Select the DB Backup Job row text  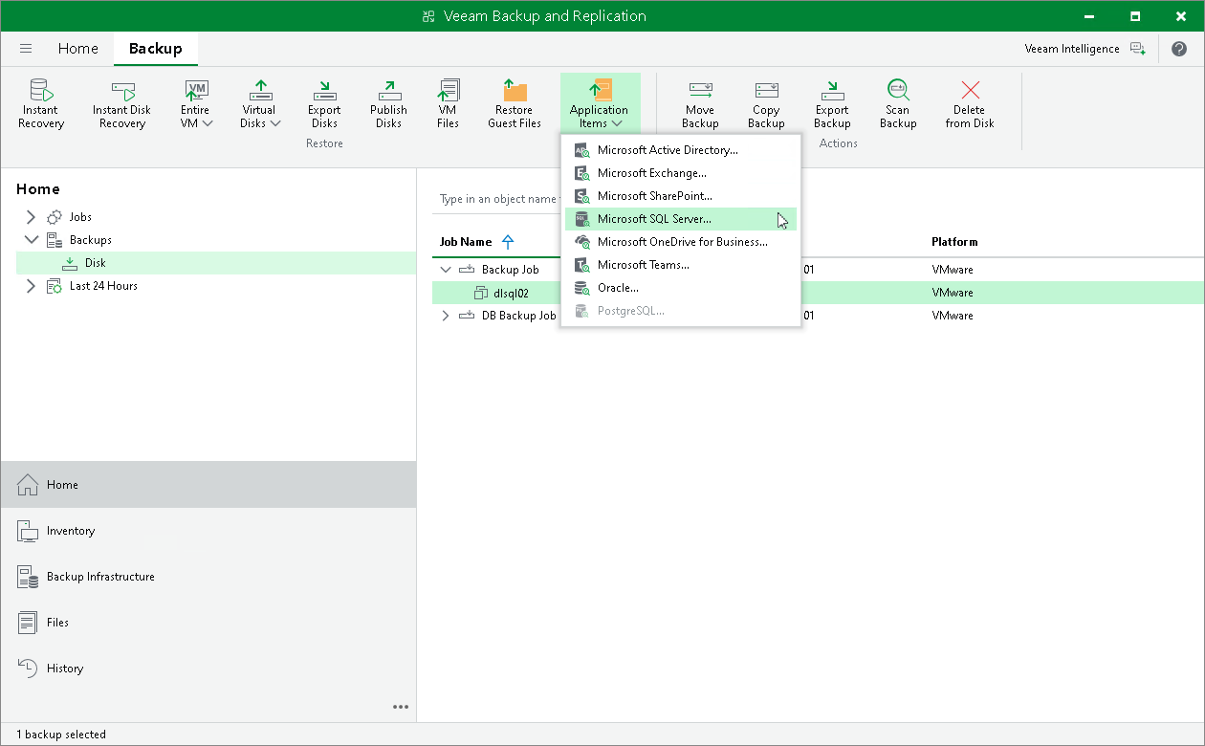click(518, 316)
